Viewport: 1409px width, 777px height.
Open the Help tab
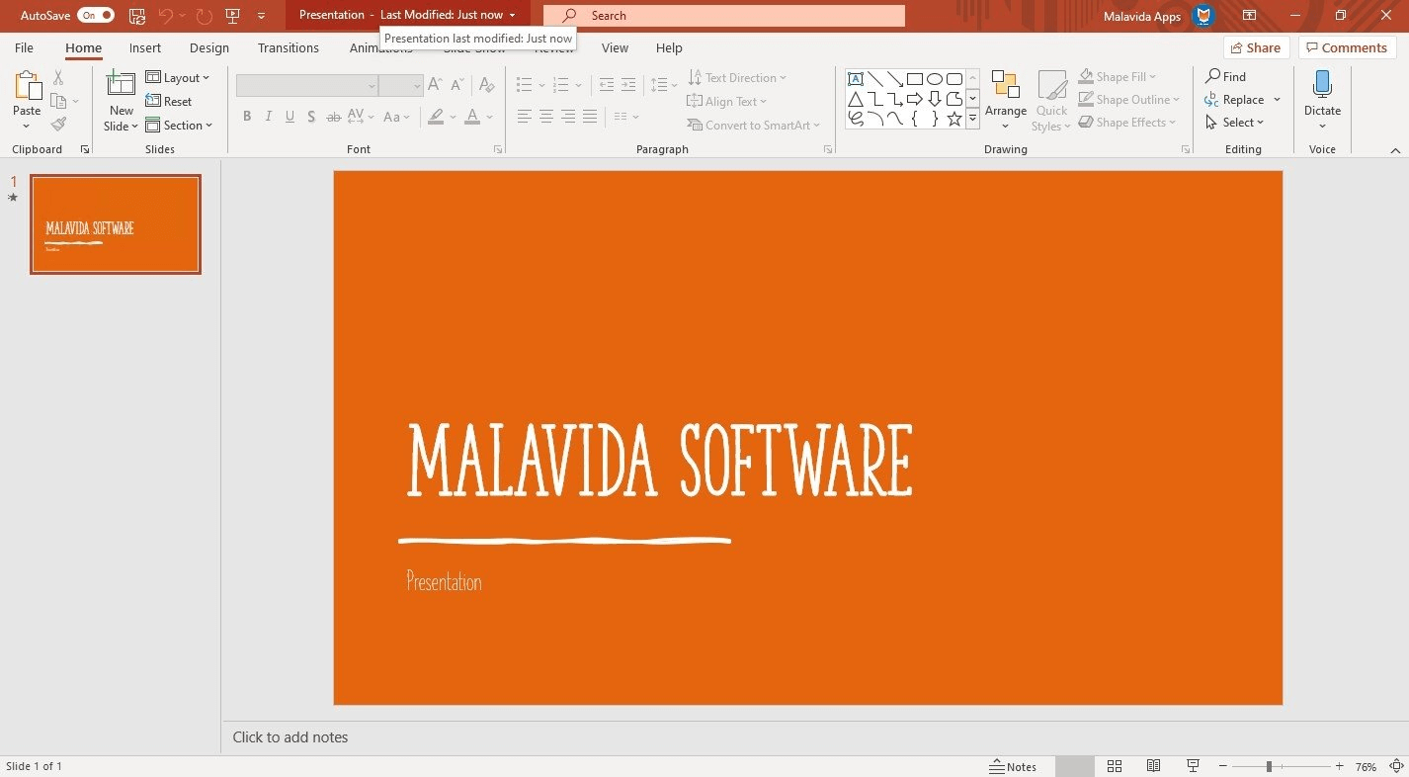(669, 47)
